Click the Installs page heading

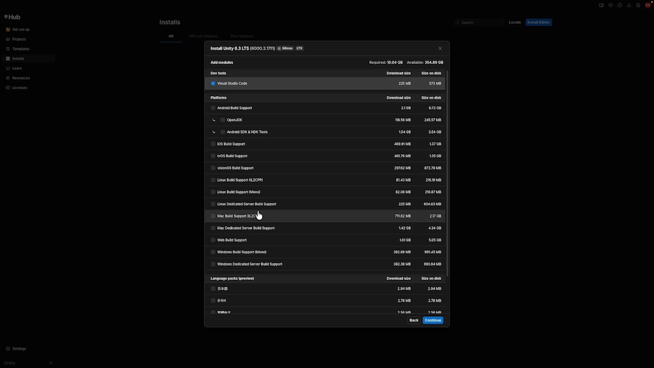pos(170,22)
